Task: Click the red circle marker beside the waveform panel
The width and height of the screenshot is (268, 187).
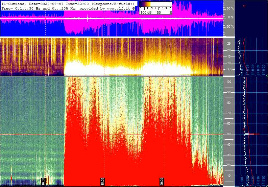Action: [x=244, y=6]
